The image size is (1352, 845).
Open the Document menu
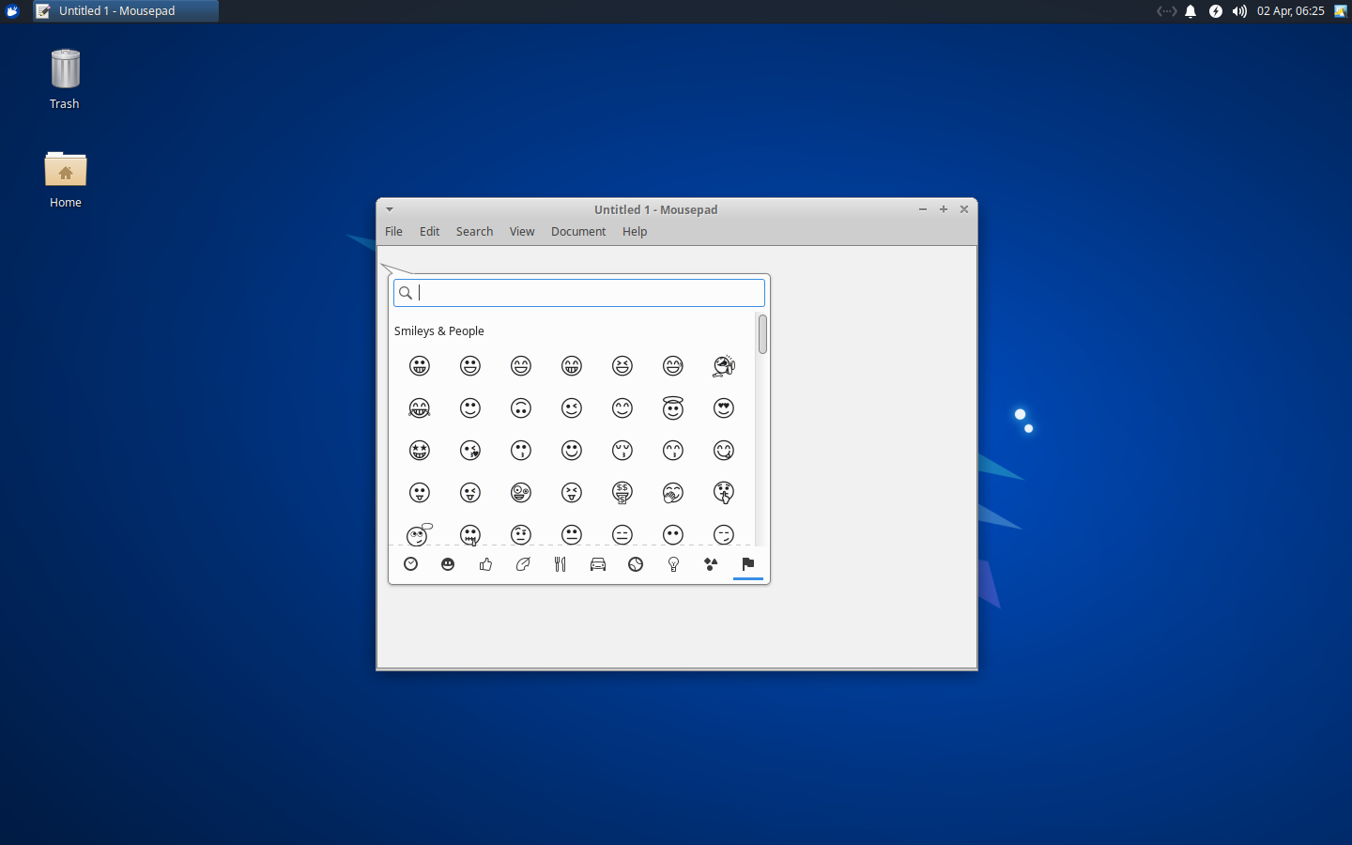578,231
